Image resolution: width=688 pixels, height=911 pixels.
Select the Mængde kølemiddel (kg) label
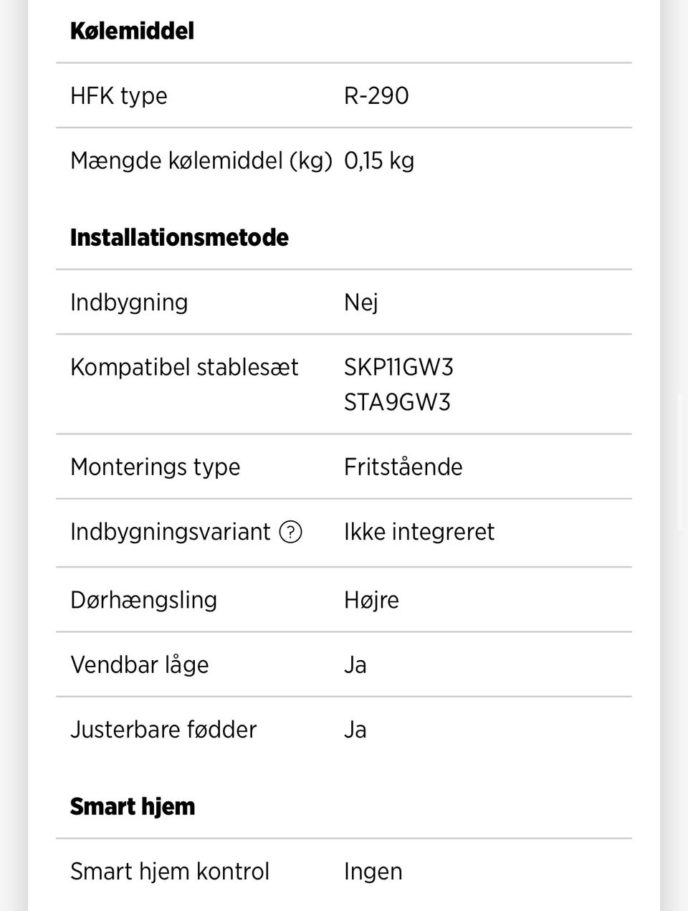201,161
